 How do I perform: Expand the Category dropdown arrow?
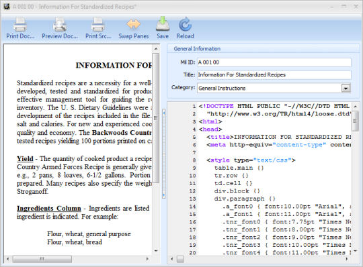pos(346,89)
